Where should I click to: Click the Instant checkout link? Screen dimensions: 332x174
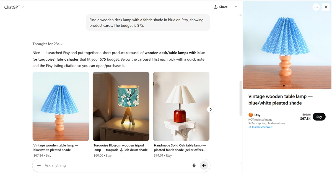262,127
